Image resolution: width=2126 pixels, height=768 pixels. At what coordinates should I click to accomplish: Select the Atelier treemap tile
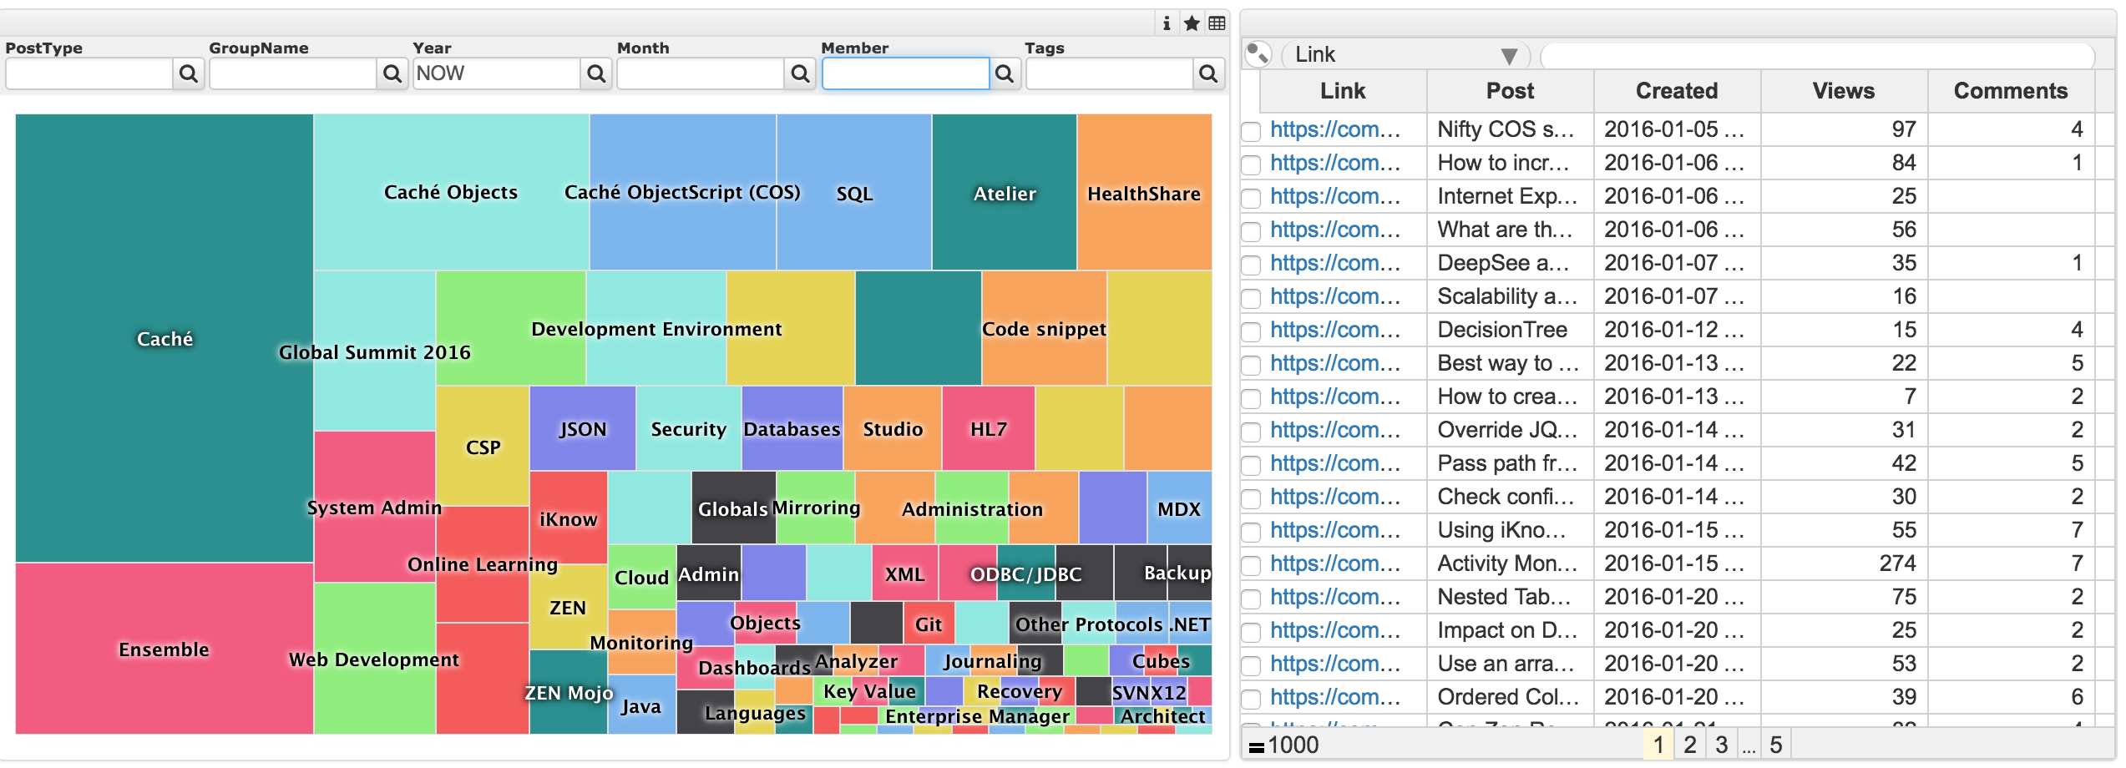1005,193
